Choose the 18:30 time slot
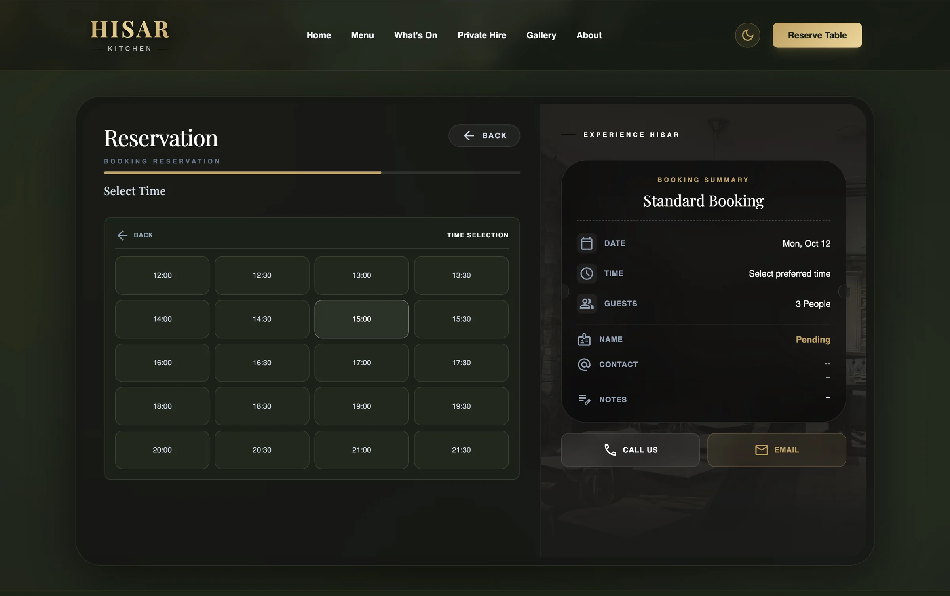This screenshot has width=950, height=596. click(x=262, y=406)
